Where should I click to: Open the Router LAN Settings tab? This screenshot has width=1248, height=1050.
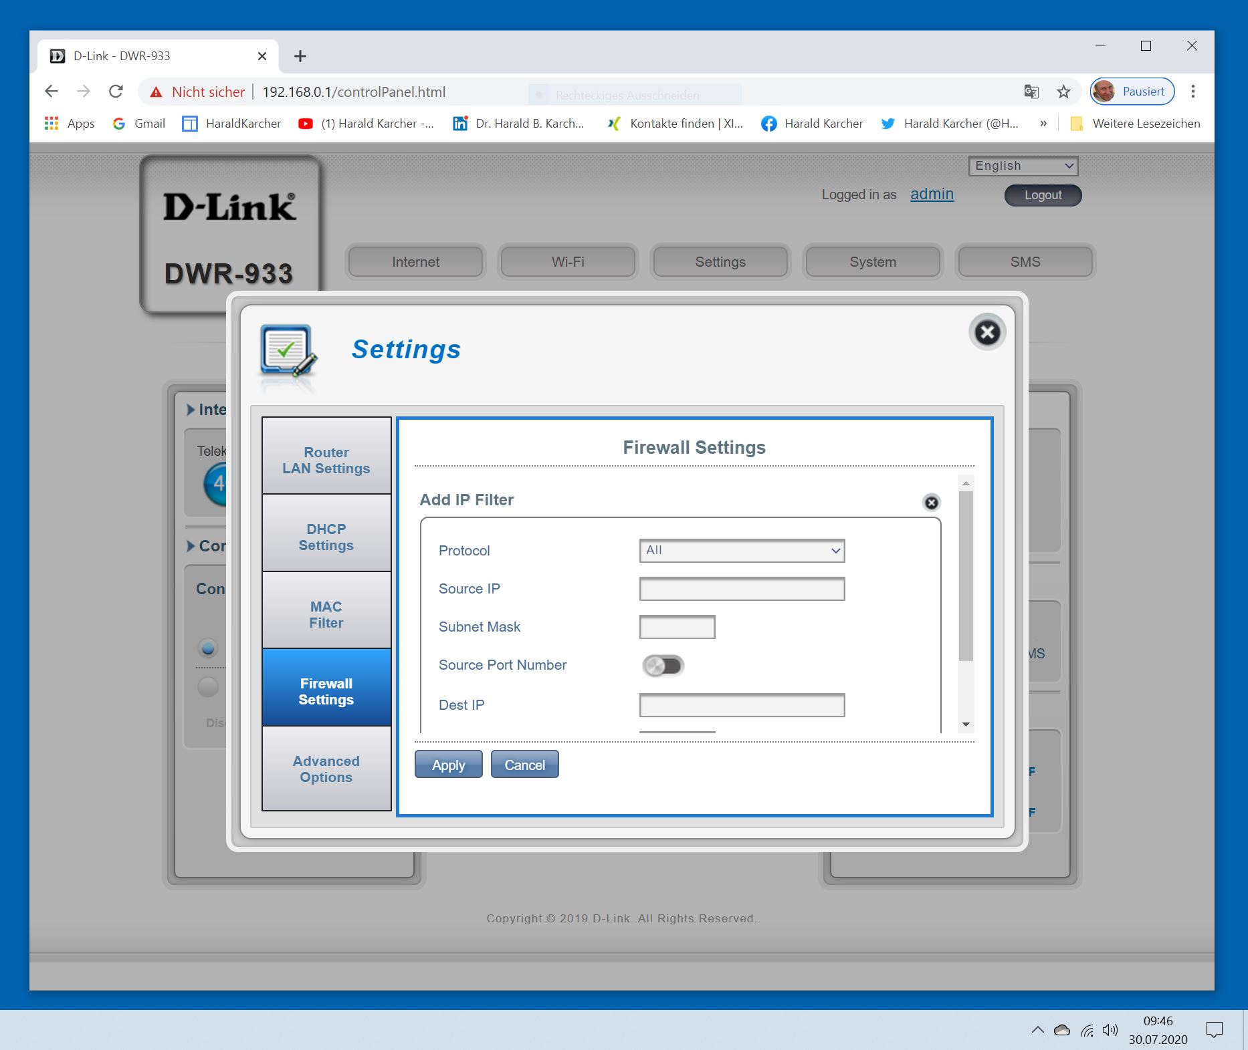(326, 456)
